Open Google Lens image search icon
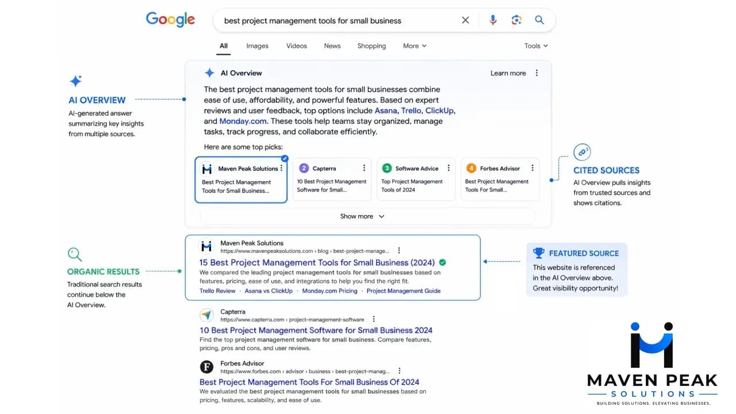This screenshot has height=414, width=736. [x=516, y=20]
